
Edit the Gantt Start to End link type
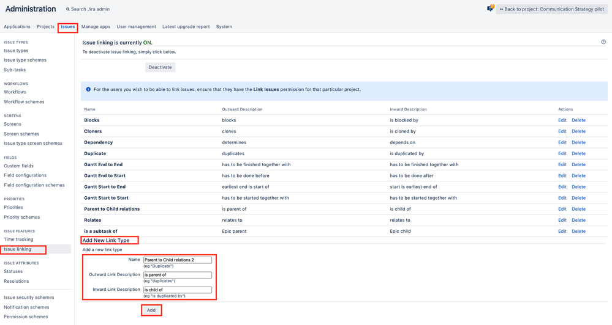(x=562, y=187)
